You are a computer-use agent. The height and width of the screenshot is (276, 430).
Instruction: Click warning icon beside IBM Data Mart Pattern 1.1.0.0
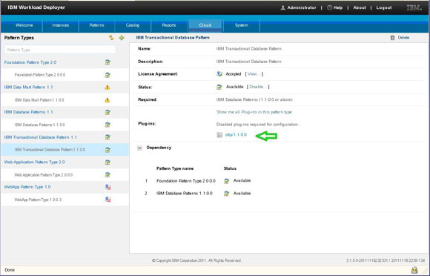107,100
